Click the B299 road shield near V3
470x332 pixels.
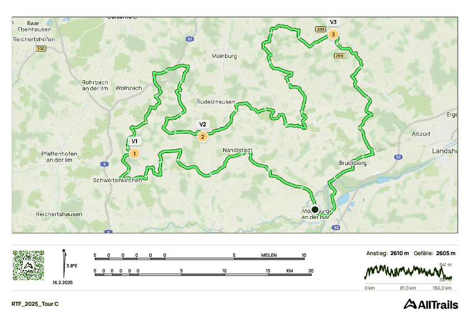coord(321,29)
